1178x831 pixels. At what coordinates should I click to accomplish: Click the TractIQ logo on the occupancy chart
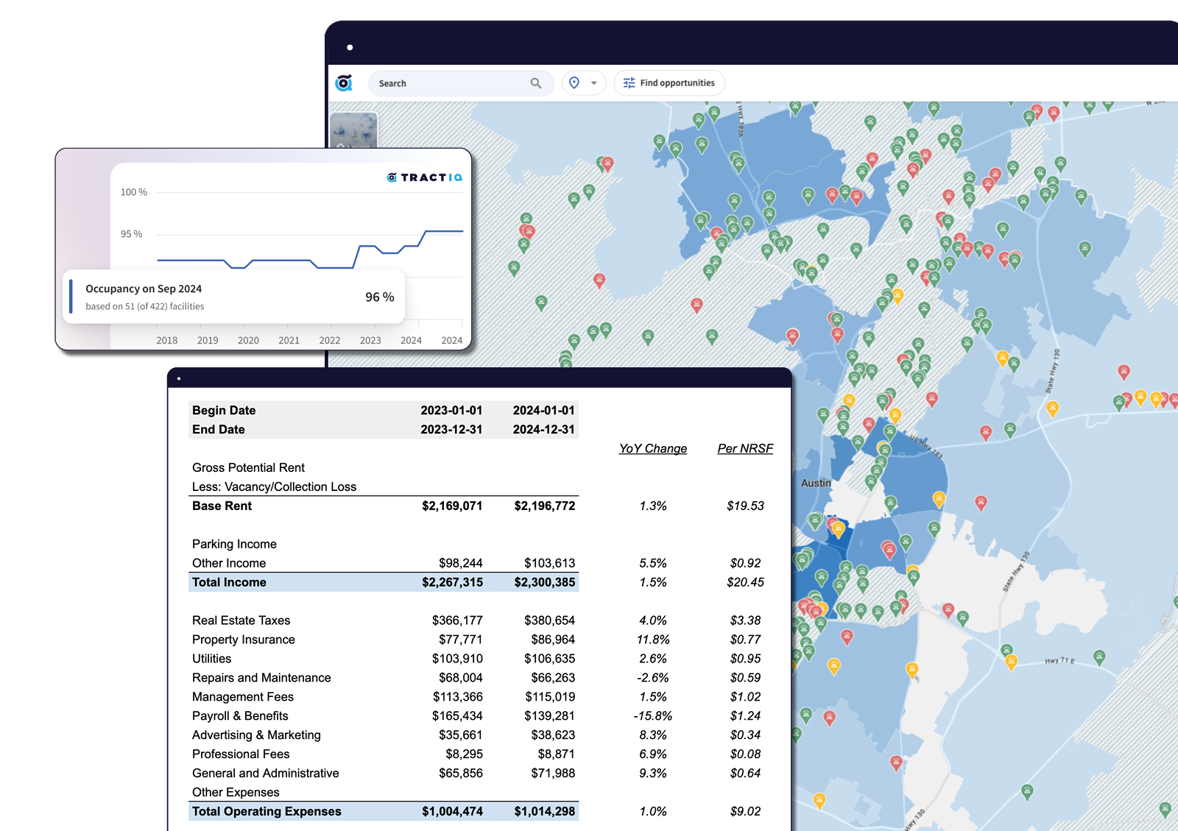[x=425, y=177]
